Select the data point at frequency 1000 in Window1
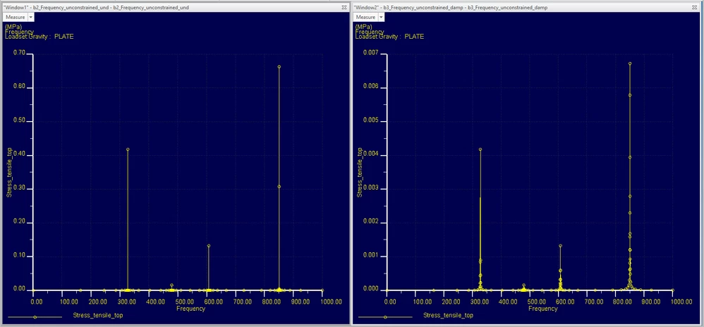Viewport: 704px width, 327px height. pyautogui.click(x=322, y=290)
